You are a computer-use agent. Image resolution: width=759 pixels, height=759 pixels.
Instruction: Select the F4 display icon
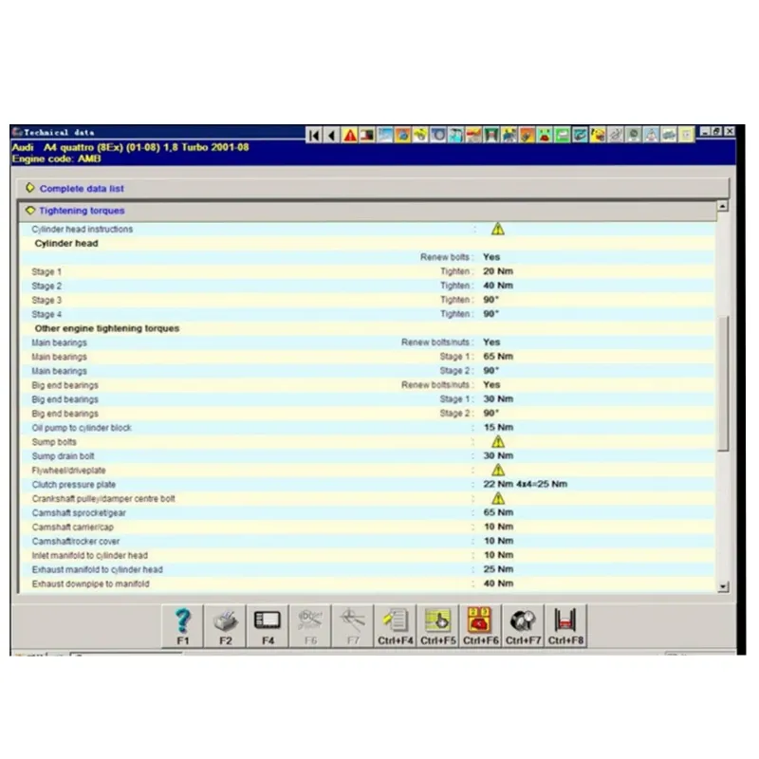[x=267, y=624]
